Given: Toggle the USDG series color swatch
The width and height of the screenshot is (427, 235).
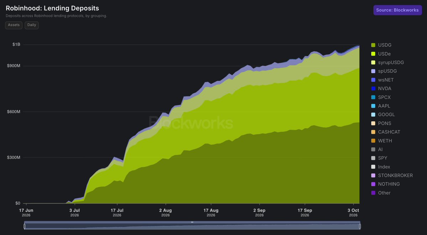Looking at the screenshot, I should pyautogui.click(x=373, y=45).
